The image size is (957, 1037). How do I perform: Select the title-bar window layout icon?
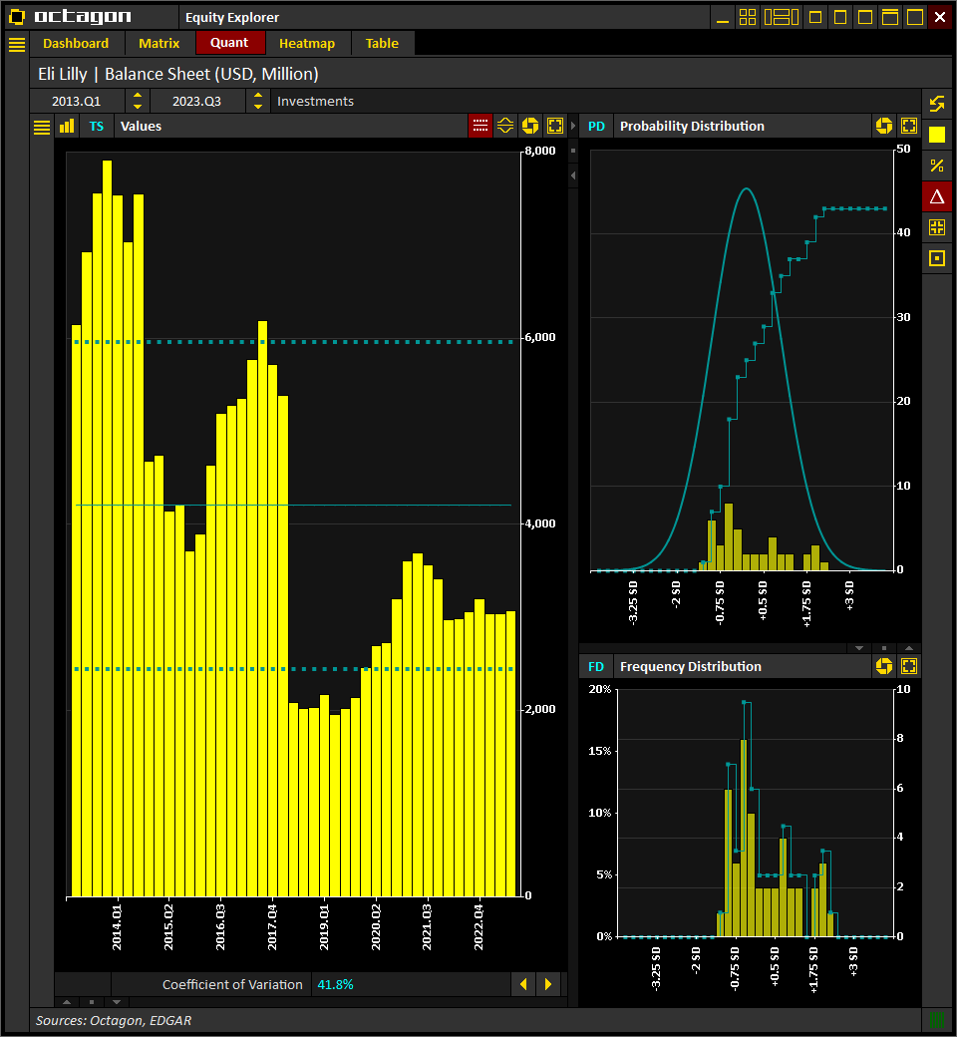(890, 17)
